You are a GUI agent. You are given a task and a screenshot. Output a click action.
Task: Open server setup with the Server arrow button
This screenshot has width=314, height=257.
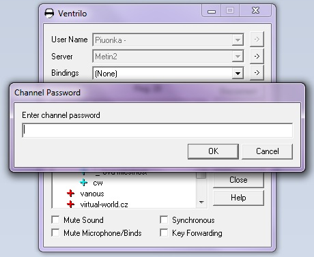(x=257, y=56)
